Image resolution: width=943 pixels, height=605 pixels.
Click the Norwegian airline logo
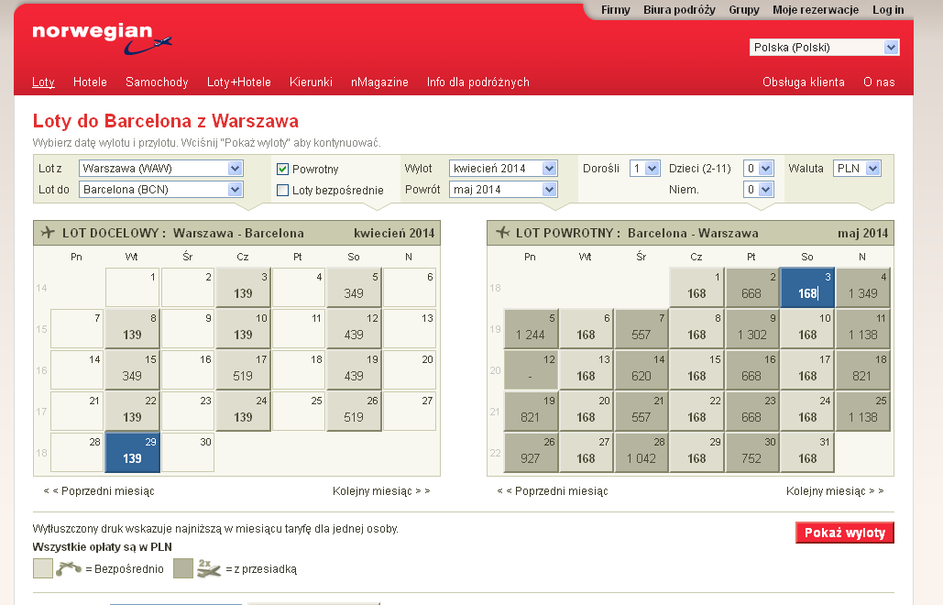[x=102, y=39]
